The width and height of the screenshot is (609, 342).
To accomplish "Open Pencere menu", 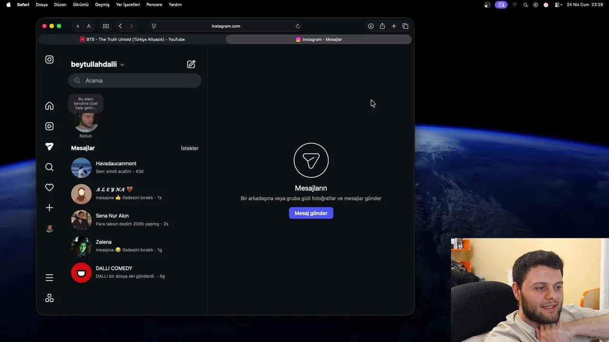I will pyautogui.click(x=154, y=5).
